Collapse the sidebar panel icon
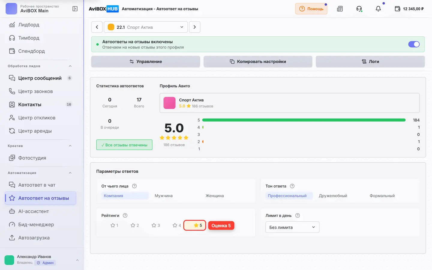The width and height of the screenshot is (432, 270). tap(75, 9)
